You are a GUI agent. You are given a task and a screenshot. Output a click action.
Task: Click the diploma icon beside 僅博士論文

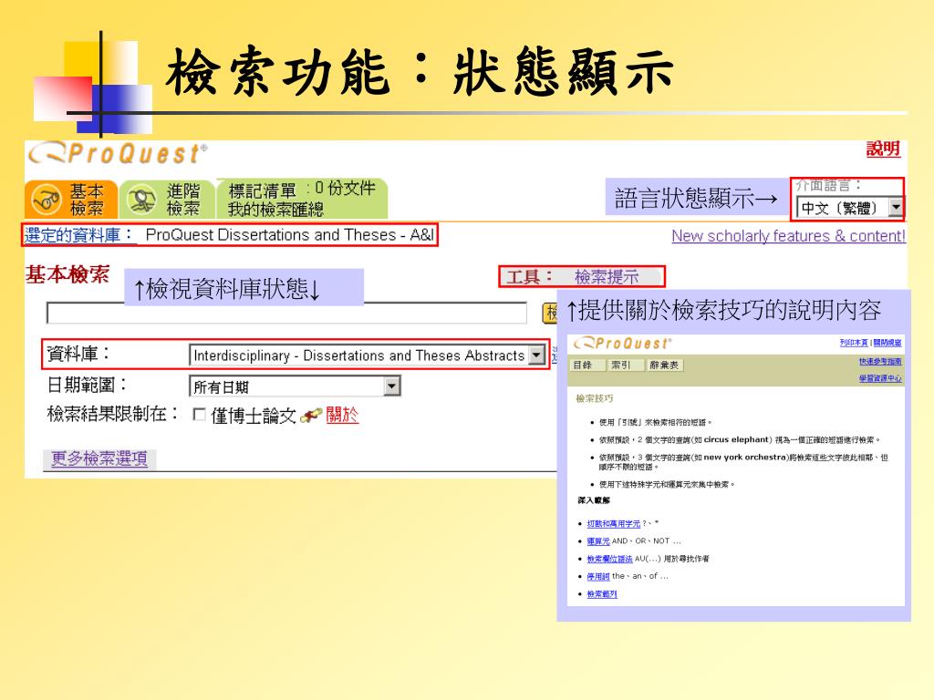click(x=311, y=416)
